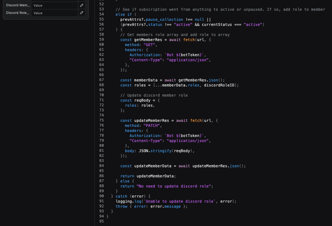332x226 pixels.
Task: Select the truncated "Discord Role..." label
Action: (18, 13)
